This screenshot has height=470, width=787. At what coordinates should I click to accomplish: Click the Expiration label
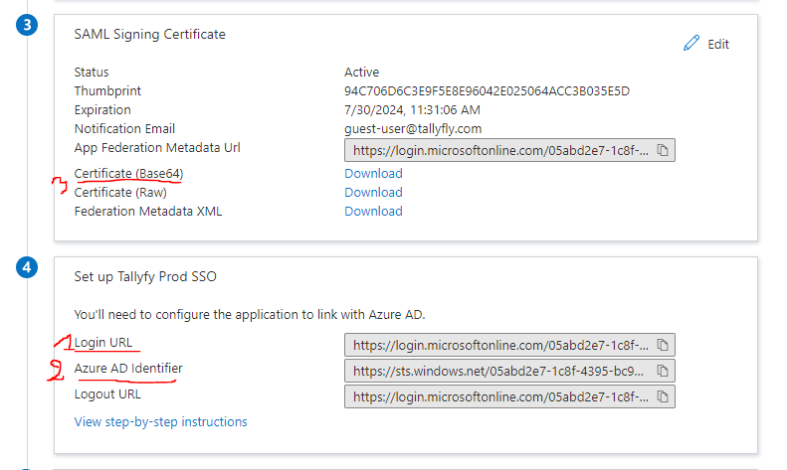click(102, 110)
